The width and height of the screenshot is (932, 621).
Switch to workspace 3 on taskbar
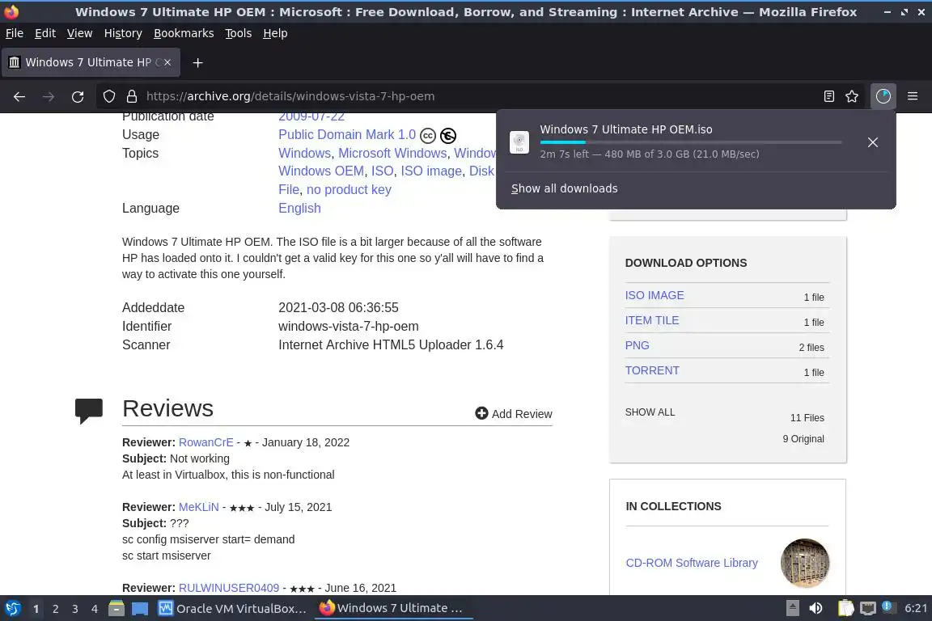pyautogui.click(x=75, y=609)
